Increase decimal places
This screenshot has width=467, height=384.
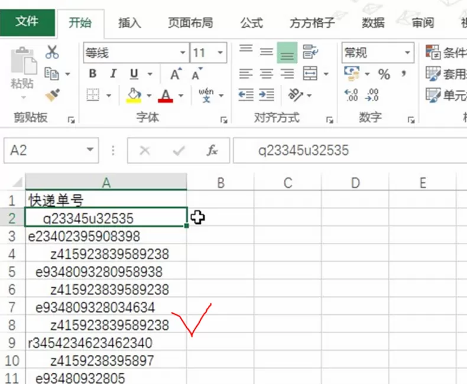pyautogui.click(x=351, y=95)
